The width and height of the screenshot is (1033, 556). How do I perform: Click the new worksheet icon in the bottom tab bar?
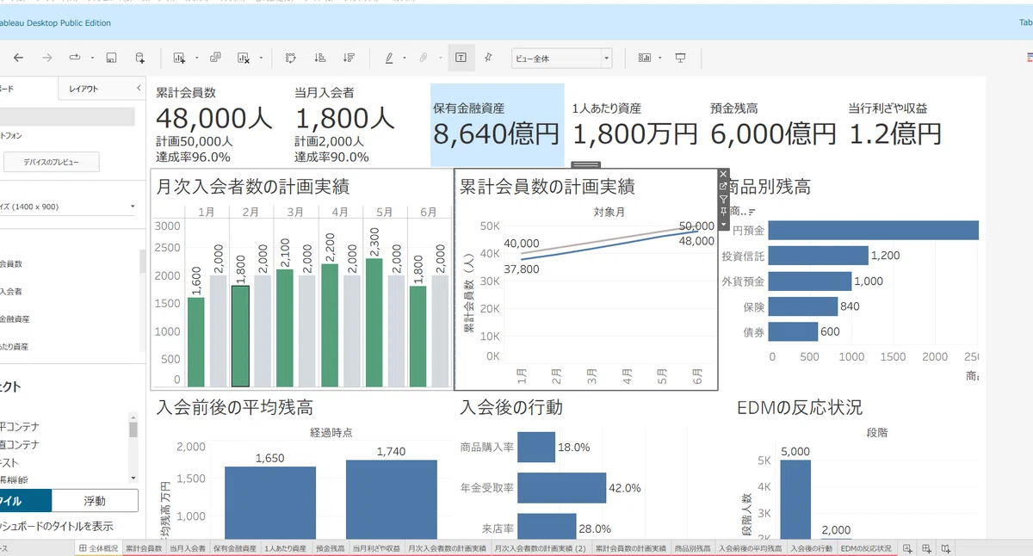(907, 548)
